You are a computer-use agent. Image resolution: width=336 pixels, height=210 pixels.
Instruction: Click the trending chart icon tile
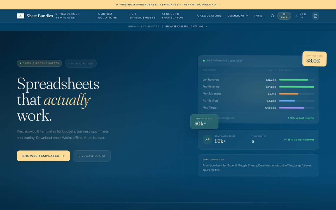(207, 139)
